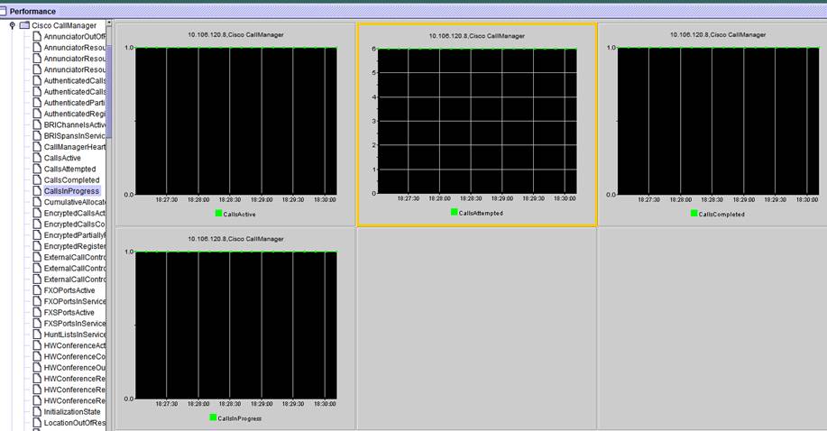Select the CallsActive chart plot area

(x=236, y=121)
